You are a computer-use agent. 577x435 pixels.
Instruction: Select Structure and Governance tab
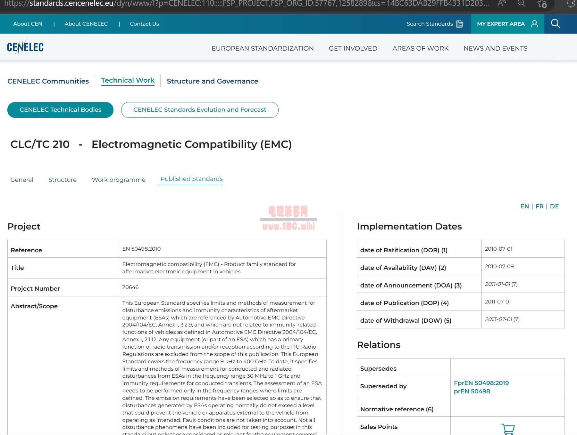(212, 81)
